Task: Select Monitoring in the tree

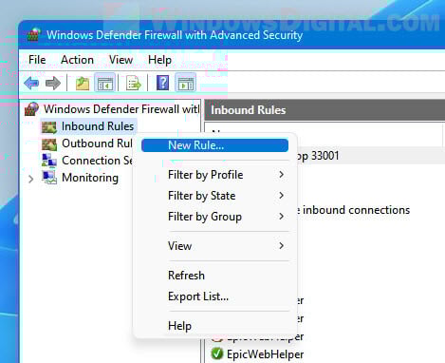Action: (90, 178)
